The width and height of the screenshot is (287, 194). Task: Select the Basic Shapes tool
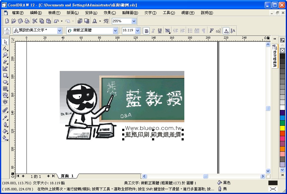click(x=5, y=95)
